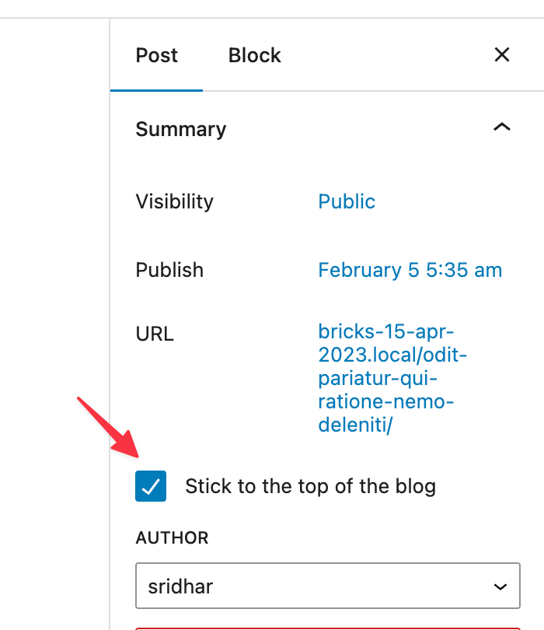Click the blue checkmark checkbox icon
This screenshot has width=544, height=630.
151,485
